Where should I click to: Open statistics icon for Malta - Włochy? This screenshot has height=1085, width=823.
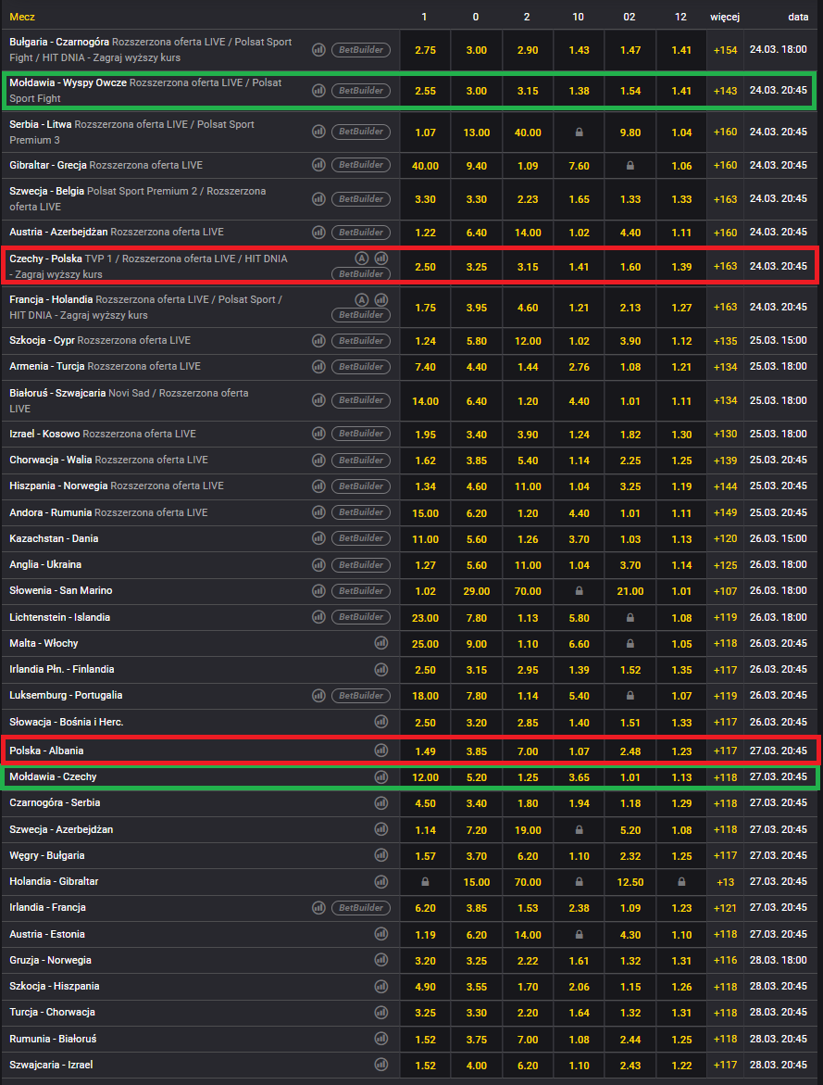tap(381, 643)
